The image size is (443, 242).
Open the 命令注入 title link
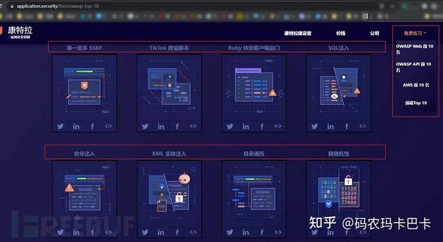84,154
